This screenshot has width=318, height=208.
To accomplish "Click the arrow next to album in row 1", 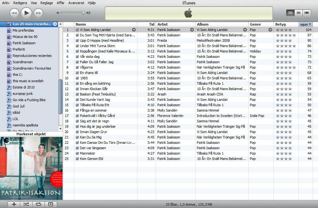I will pos(245,30).
